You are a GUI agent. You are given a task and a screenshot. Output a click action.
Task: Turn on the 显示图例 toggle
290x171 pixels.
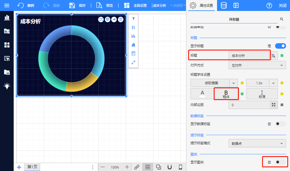(280, 162)
